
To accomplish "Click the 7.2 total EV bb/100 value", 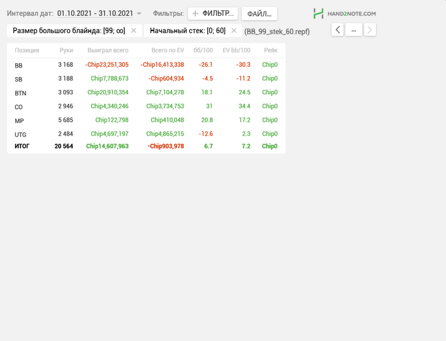I will point(246,147).
